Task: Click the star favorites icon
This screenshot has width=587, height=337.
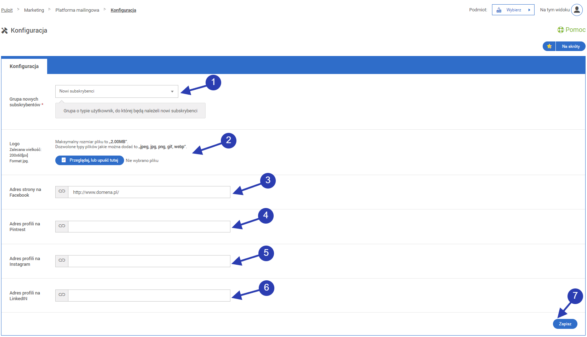Action: point(549,46)
